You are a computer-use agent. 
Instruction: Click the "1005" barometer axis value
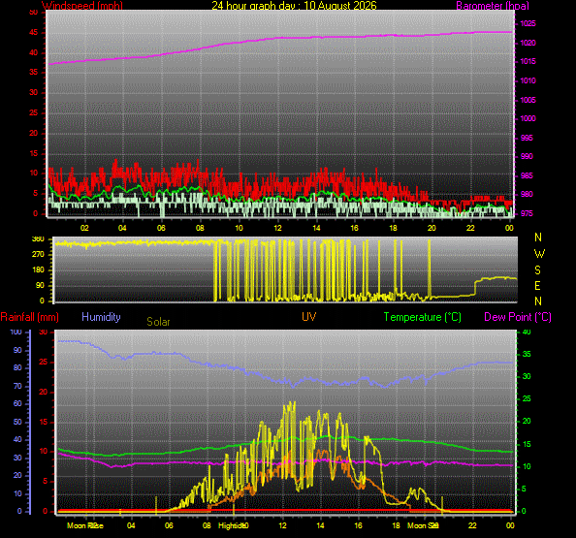pos(528,100)
